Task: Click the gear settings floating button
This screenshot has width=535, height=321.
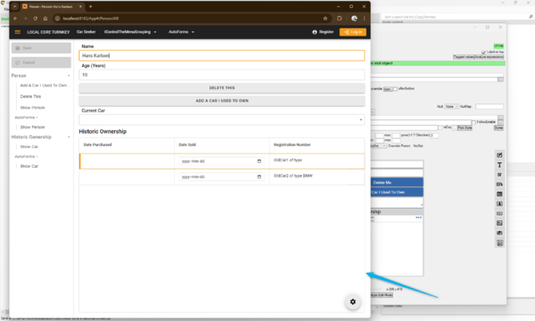Action: click(x=353, y=301)
